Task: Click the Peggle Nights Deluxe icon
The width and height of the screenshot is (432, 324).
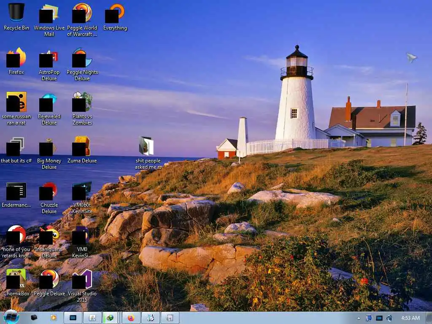Action: 82,57
